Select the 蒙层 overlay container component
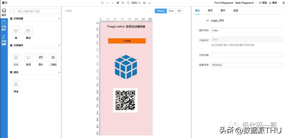The width and height of the screenshot is (286, 138). [28, 31]
